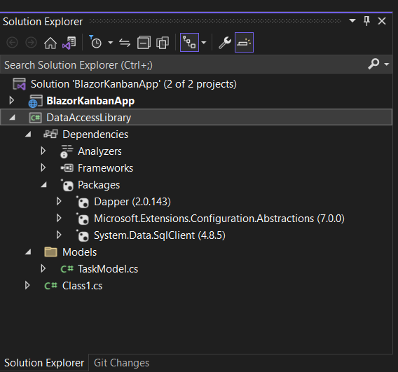Click the Class1.cs C# icon
398x372 pixels.
point(50,286)
